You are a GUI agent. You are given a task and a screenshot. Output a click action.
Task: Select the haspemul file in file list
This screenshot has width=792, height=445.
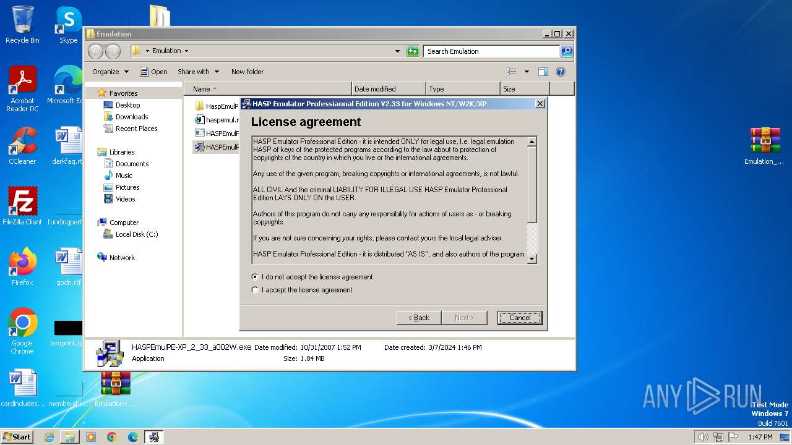217,120
